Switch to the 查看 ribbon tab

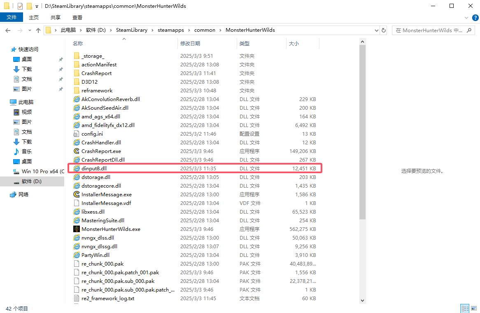77,17
